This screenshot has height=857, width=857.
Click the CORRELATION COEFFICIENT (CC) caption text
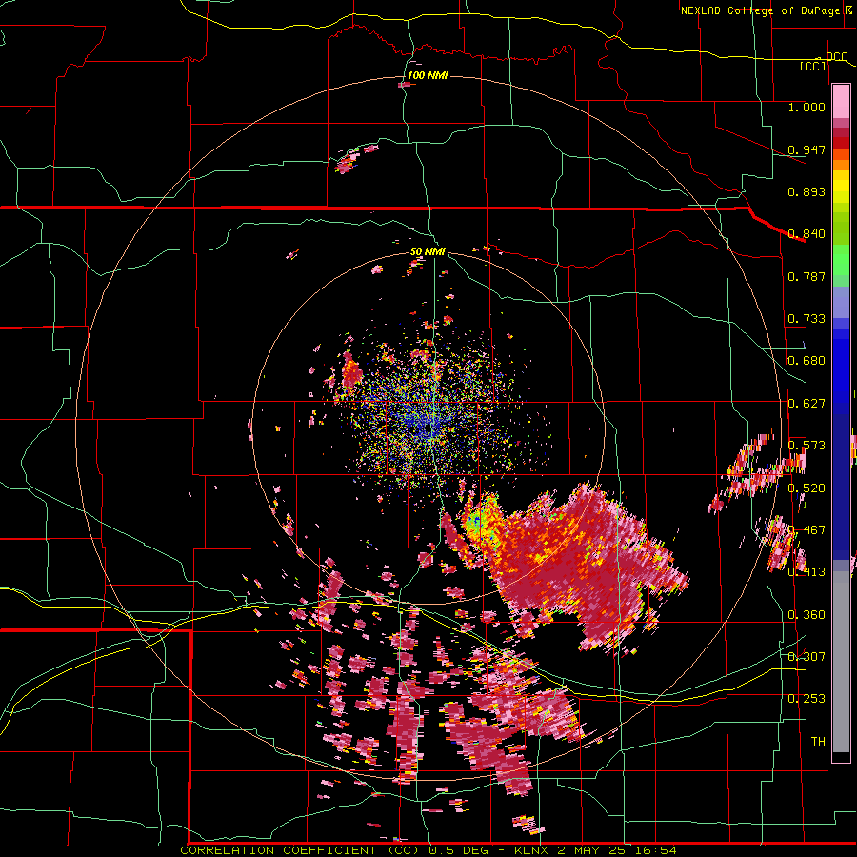301,850
